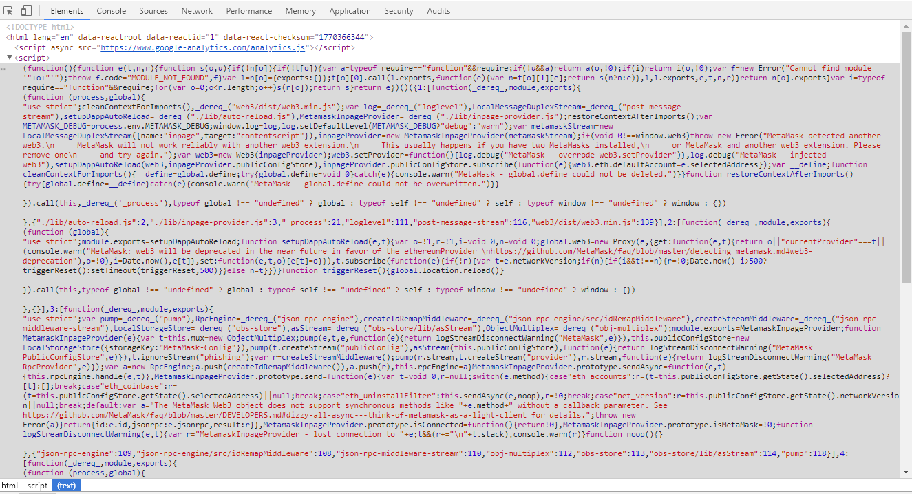
Task: Click the data-react-checksum value "1770366344"
Action: 343,37
